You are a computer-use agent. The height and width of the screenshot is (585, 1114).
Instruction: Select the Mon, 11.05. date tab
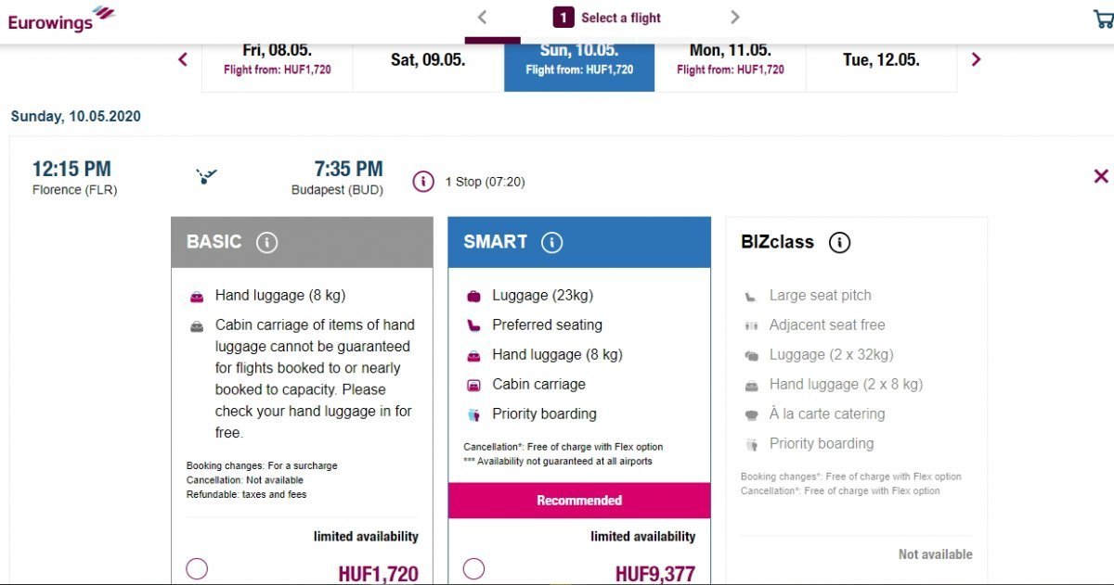click(x=731, y=60)
